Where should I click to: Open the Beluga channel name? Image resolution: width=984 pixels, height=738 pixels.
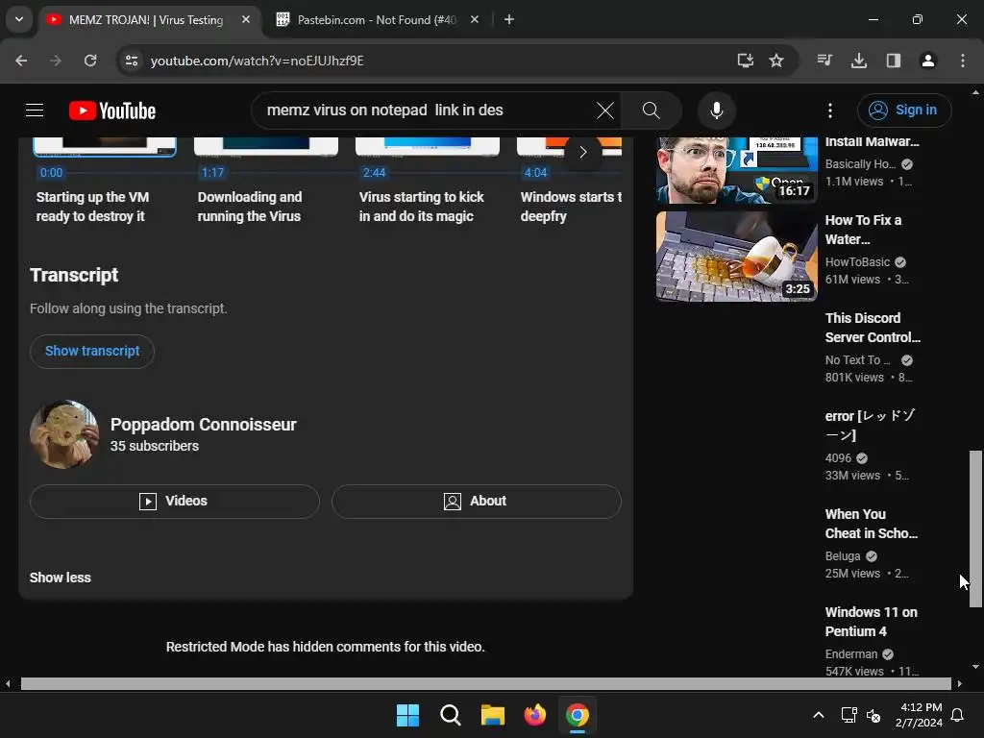pos(843,556)
